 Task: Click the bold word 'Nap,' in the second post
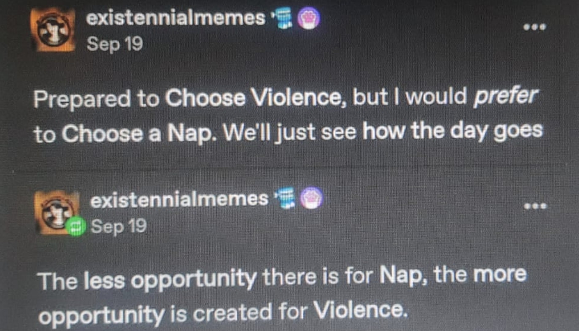click(403, 275)
